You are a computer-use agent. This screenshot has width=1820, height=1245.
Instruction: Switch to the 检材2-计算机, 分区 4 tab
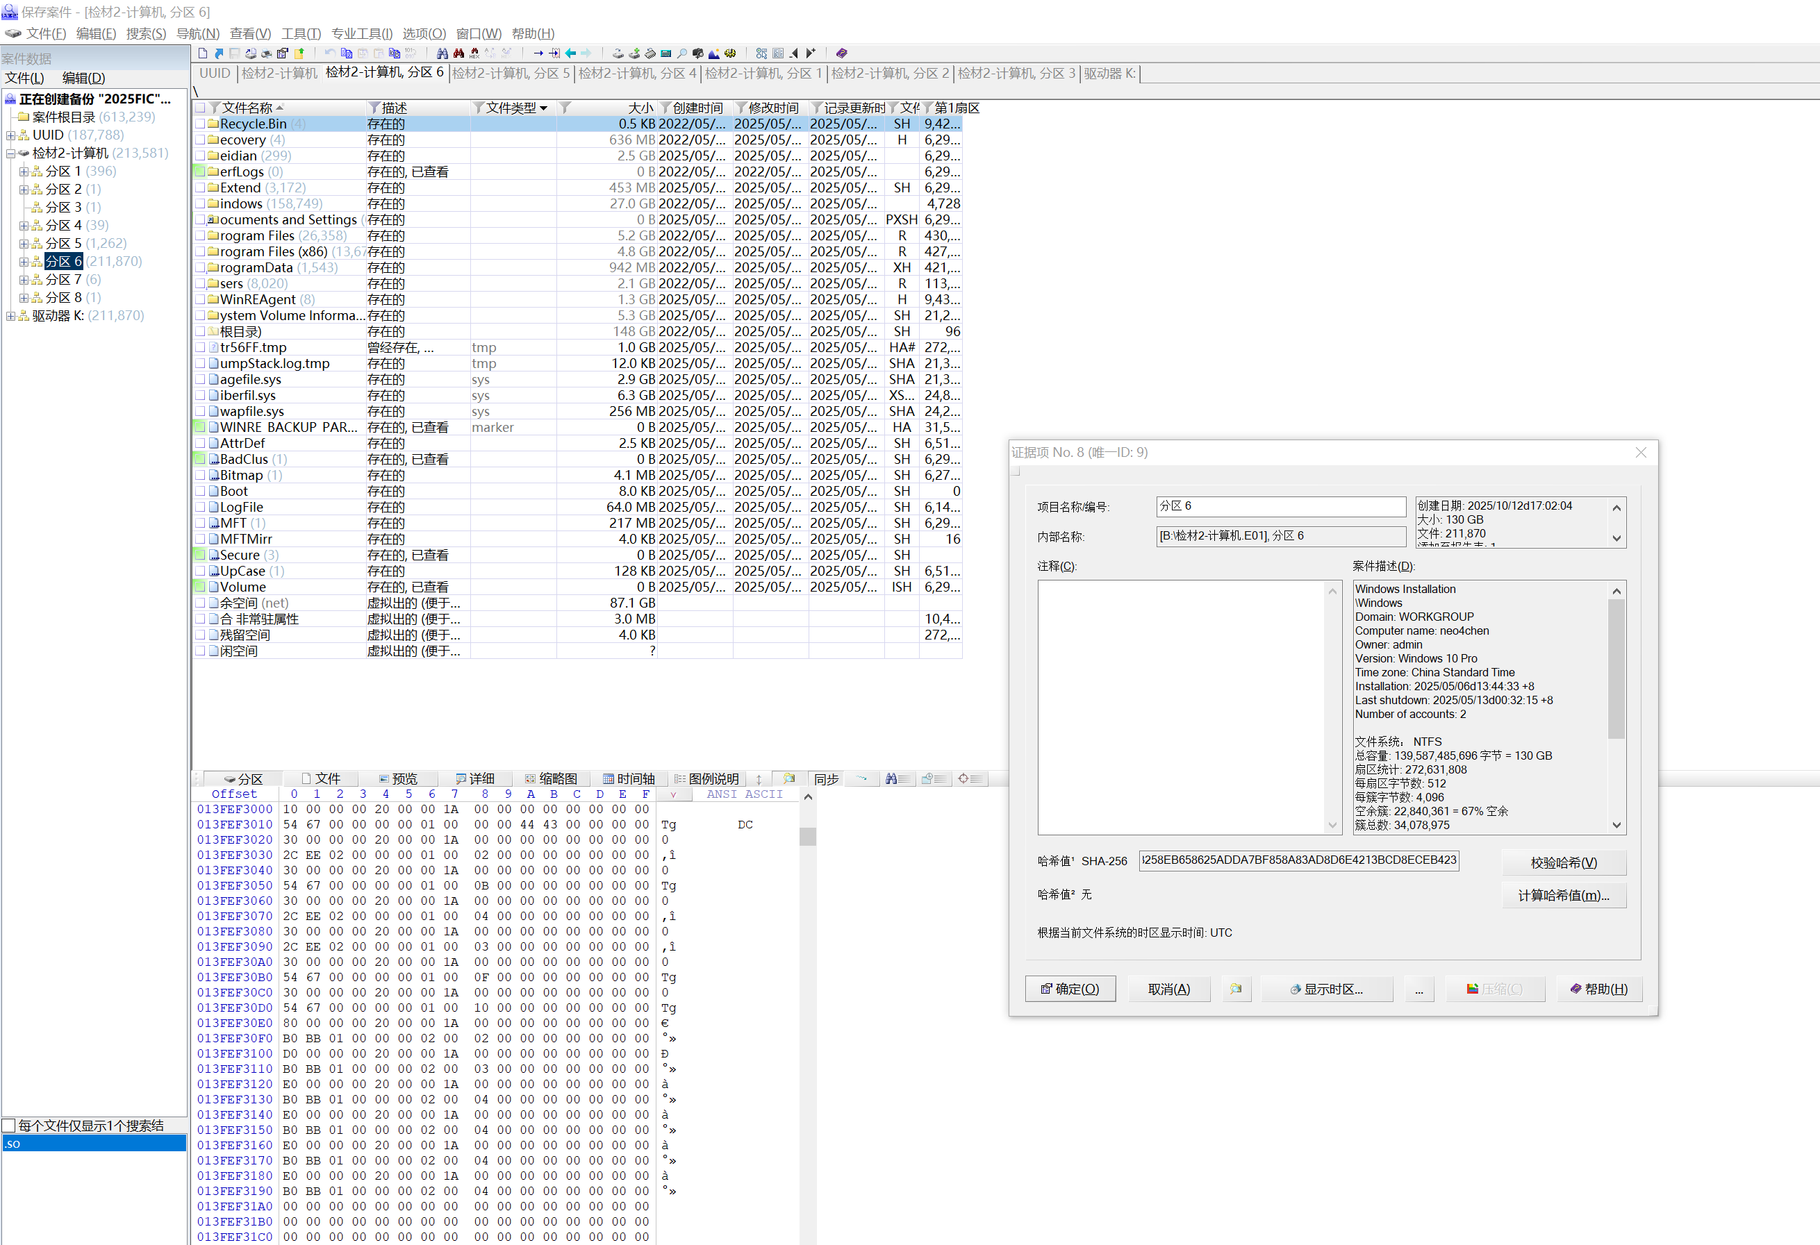637,74
